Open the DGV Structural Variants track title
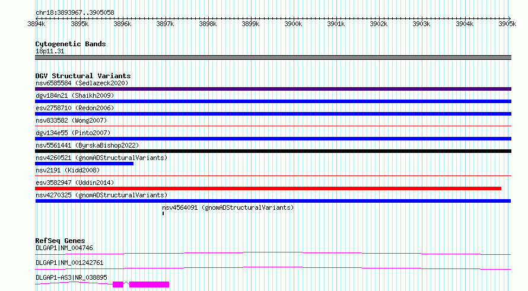 point(83,76)
